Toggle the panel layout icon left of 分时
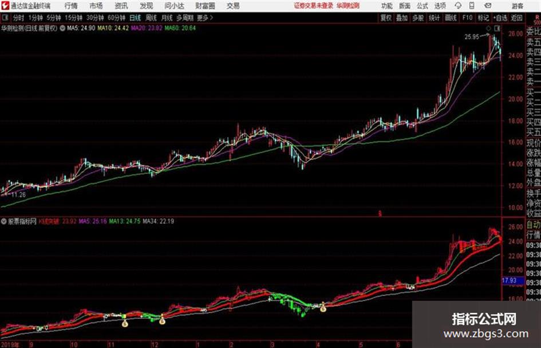Image resolution: width=541 pixels, height=348 pixels. [x=5, y=17]
